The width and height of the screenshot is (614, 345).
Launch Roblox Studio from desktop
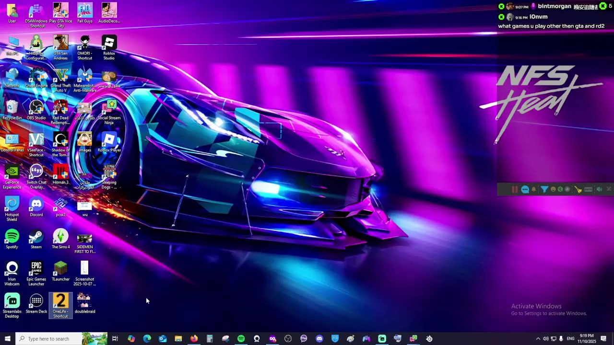point(109,48)
